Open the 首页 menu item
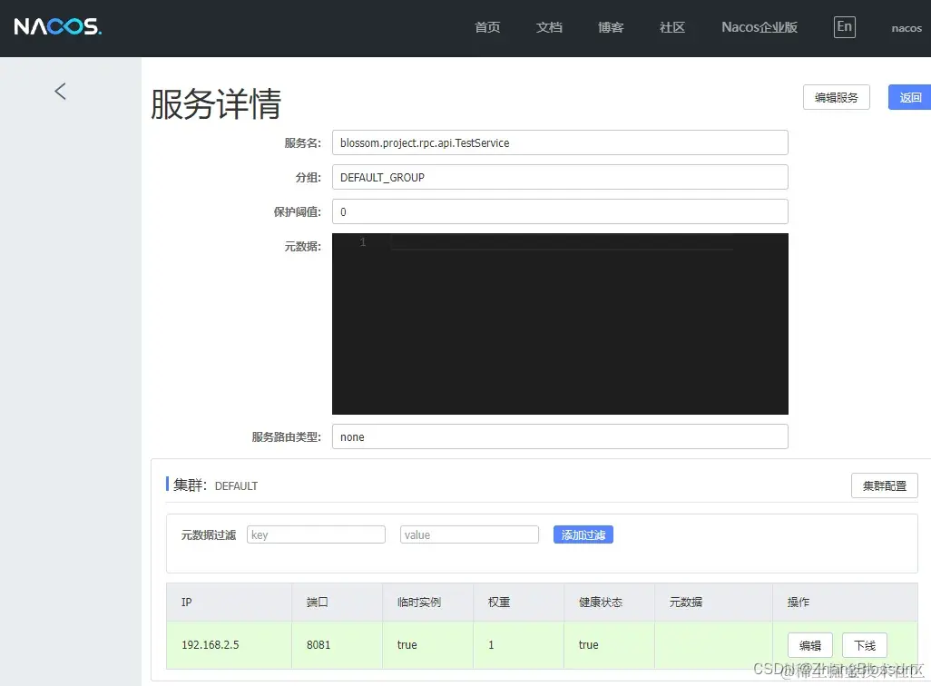 pos(486,27)
